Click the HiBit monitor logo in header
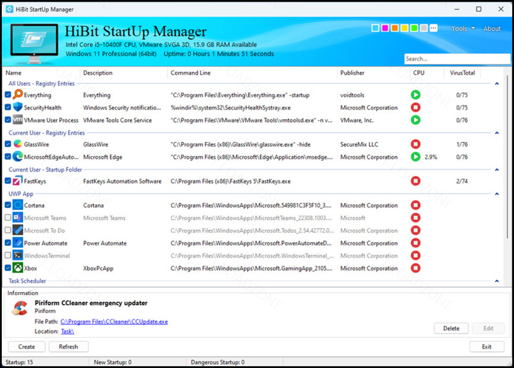This screenshot has height=368, width=514. point(34,43)
